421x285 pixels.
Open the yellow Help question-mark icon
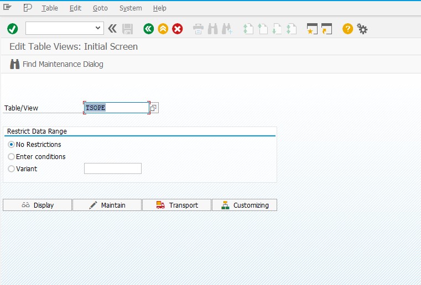coord(348,29)
